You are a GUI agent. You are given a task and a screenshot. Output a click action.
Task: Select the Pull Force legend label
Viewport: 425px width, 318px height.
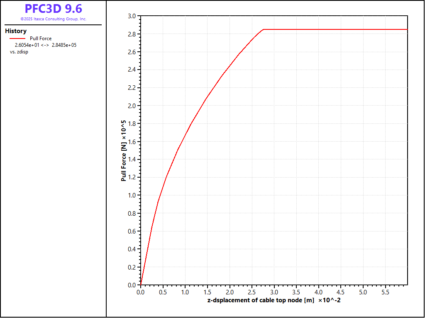click(x=41, y=39)
